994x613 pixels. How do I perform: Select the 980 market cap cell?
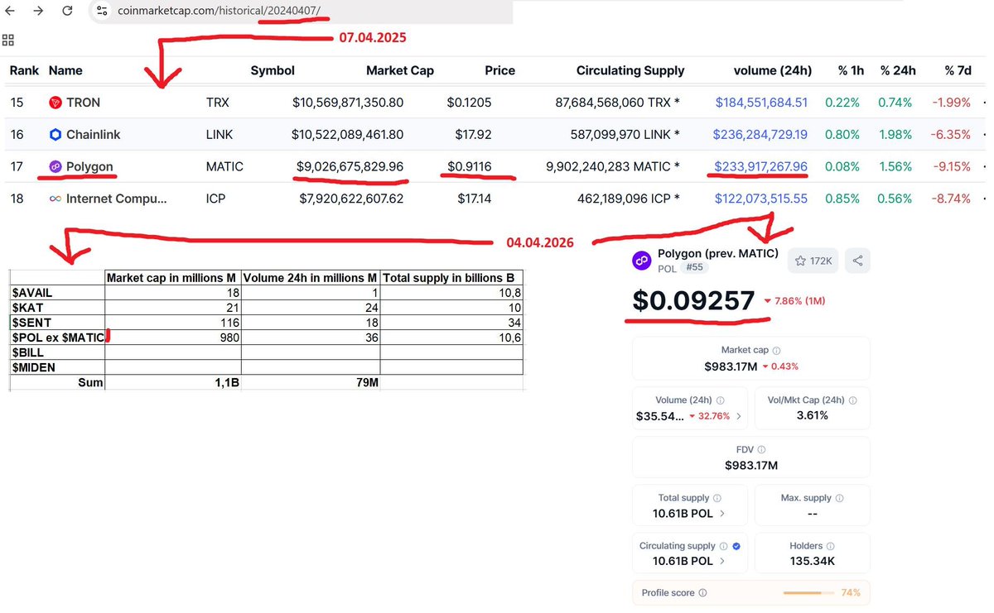tap(173, 337)
